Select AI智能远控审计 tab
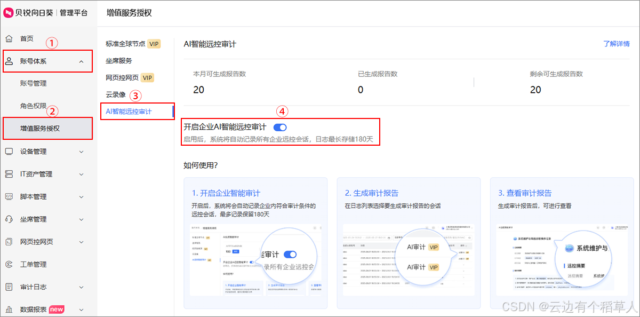 (x=129, y=112)
